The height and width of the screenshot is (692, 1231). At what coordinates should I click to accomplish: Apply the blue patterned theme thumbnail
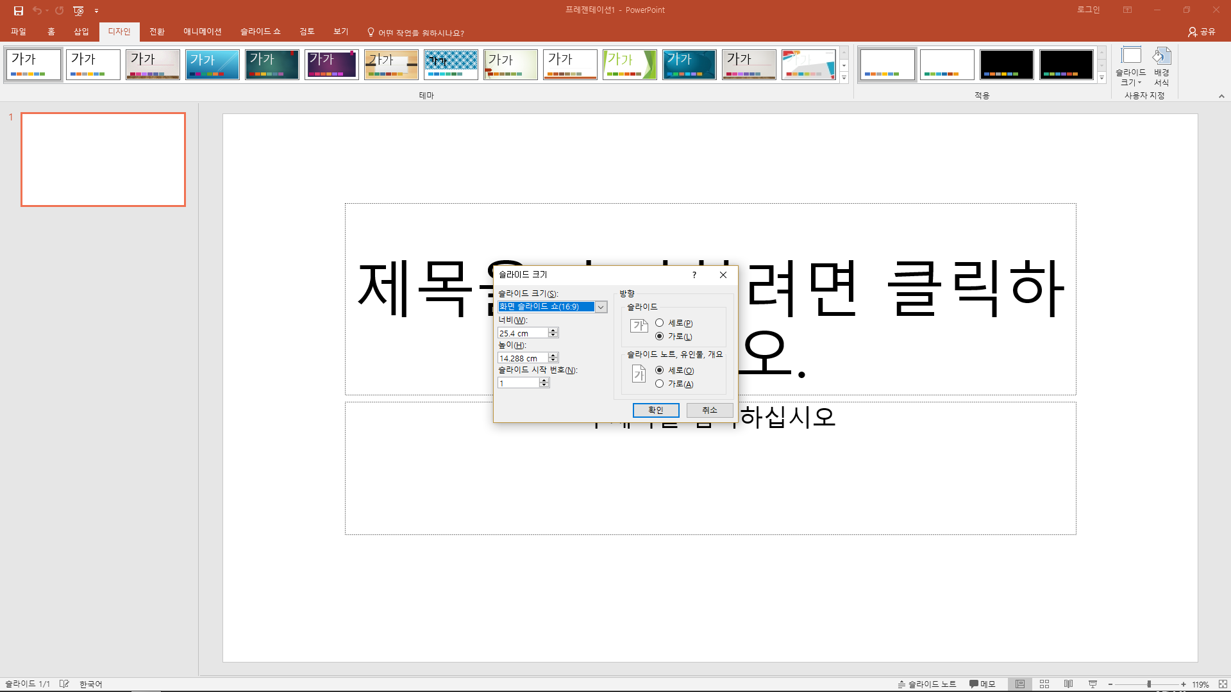451,64
